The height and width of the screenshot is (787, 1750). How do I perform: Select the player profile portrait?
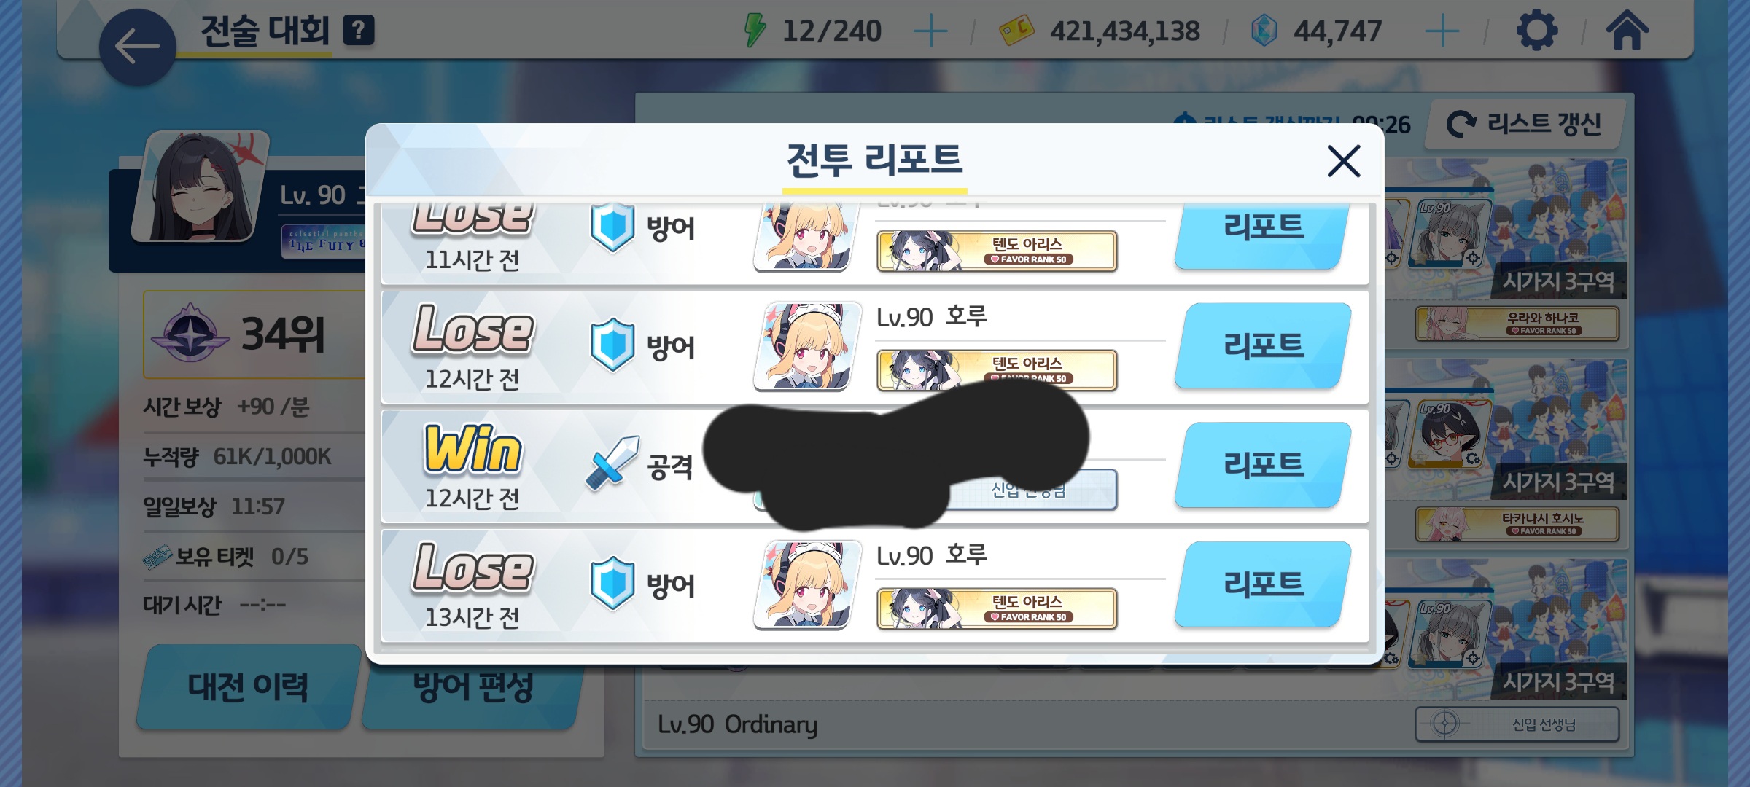pyautogui.click(x=200, y=187)
